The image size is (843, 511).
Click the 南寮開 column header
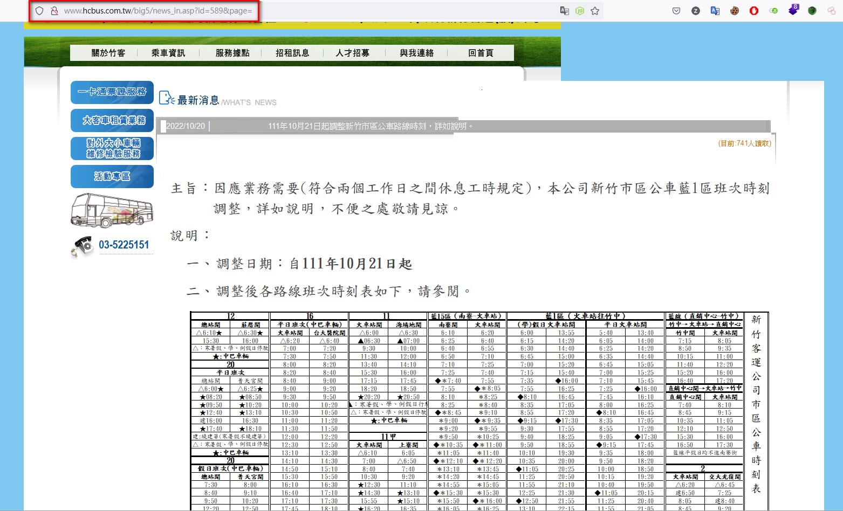pyautogui.click(x=448, y=325)
